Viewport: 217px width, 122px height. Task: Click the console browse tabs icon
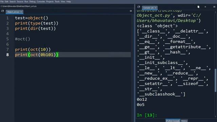pyautogui.click(x=139, y=7)
